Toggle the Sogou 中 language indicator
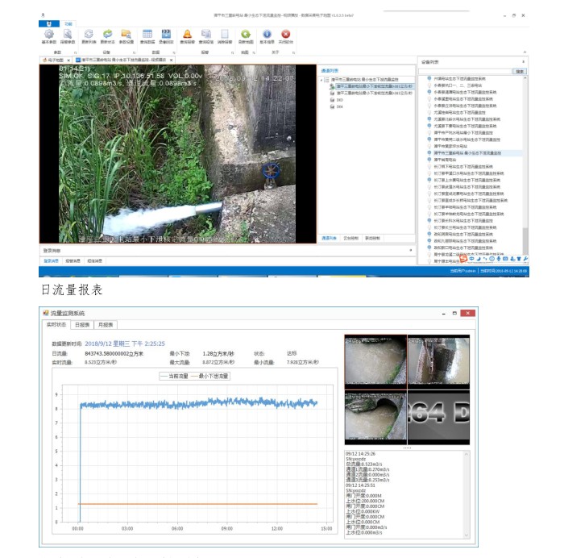 471,259
